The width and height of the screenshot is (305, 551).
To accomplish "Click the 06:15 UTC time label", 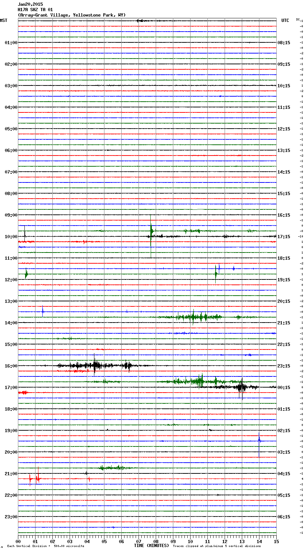I will coord(284,517).
